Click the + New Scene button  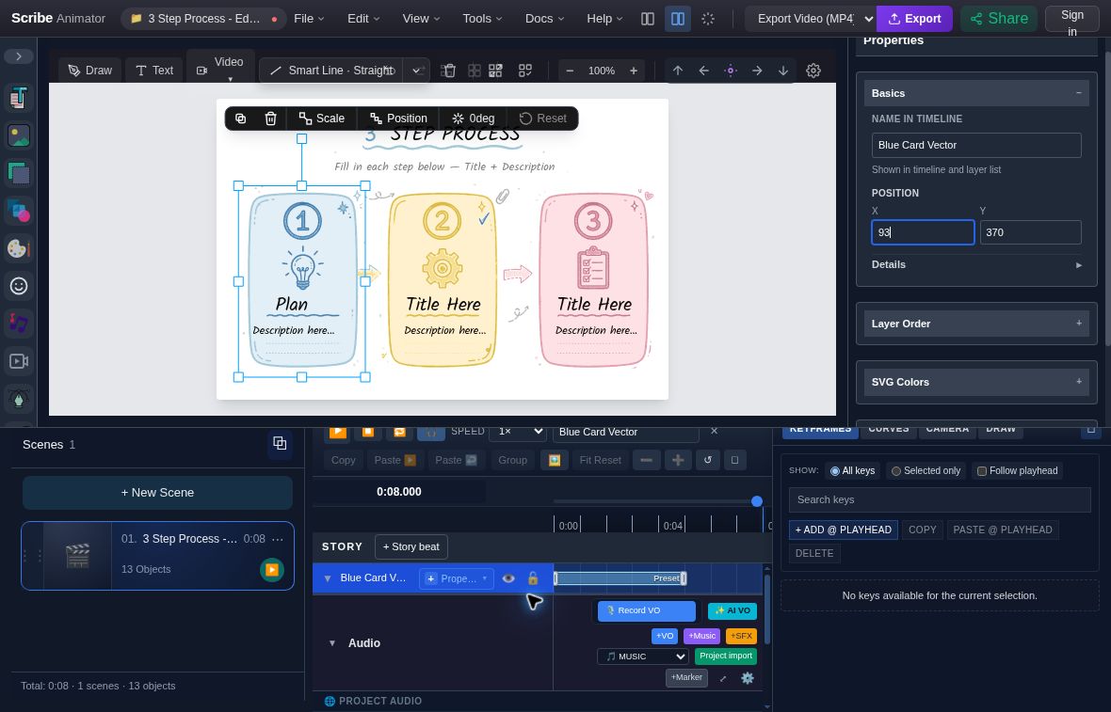point(157,493)
